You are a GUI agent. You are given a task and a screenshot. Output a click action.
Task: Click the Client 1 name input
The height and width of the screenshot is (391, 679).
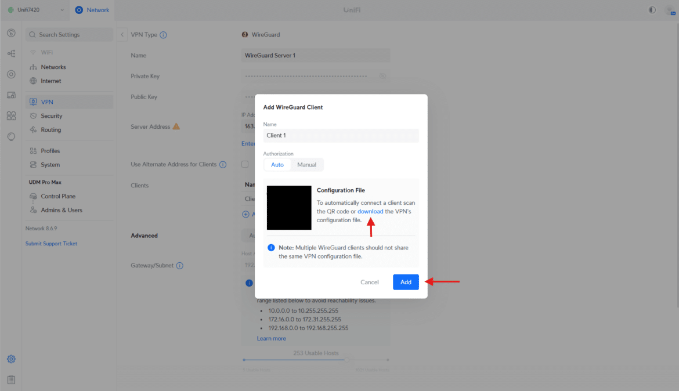click(x=341, y=136)
